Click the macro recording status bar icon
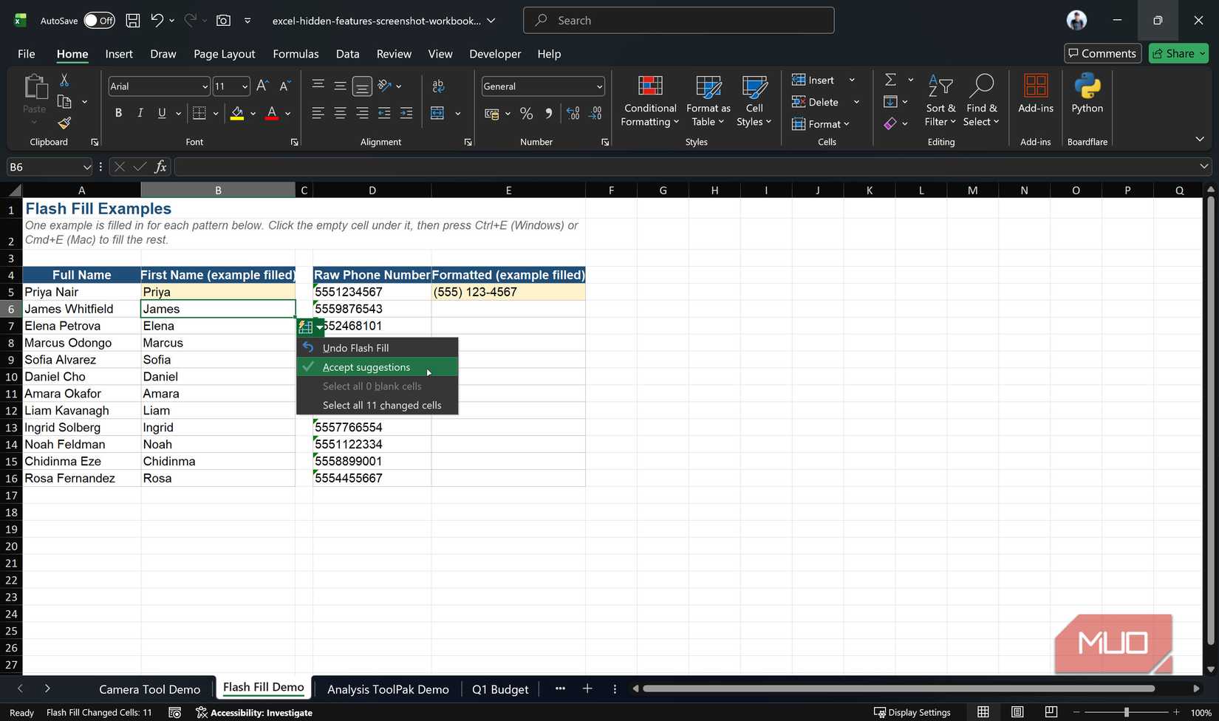The height and width of the screenshot is (721, 1219). point(174,713)
